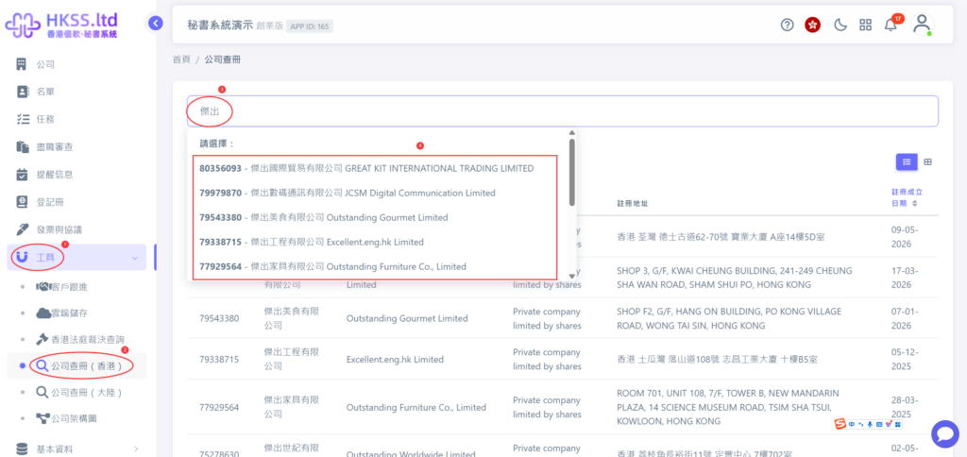Switch to list view layout
The width and height of the screenshot is (967, 457).
[x=907, y=161]
